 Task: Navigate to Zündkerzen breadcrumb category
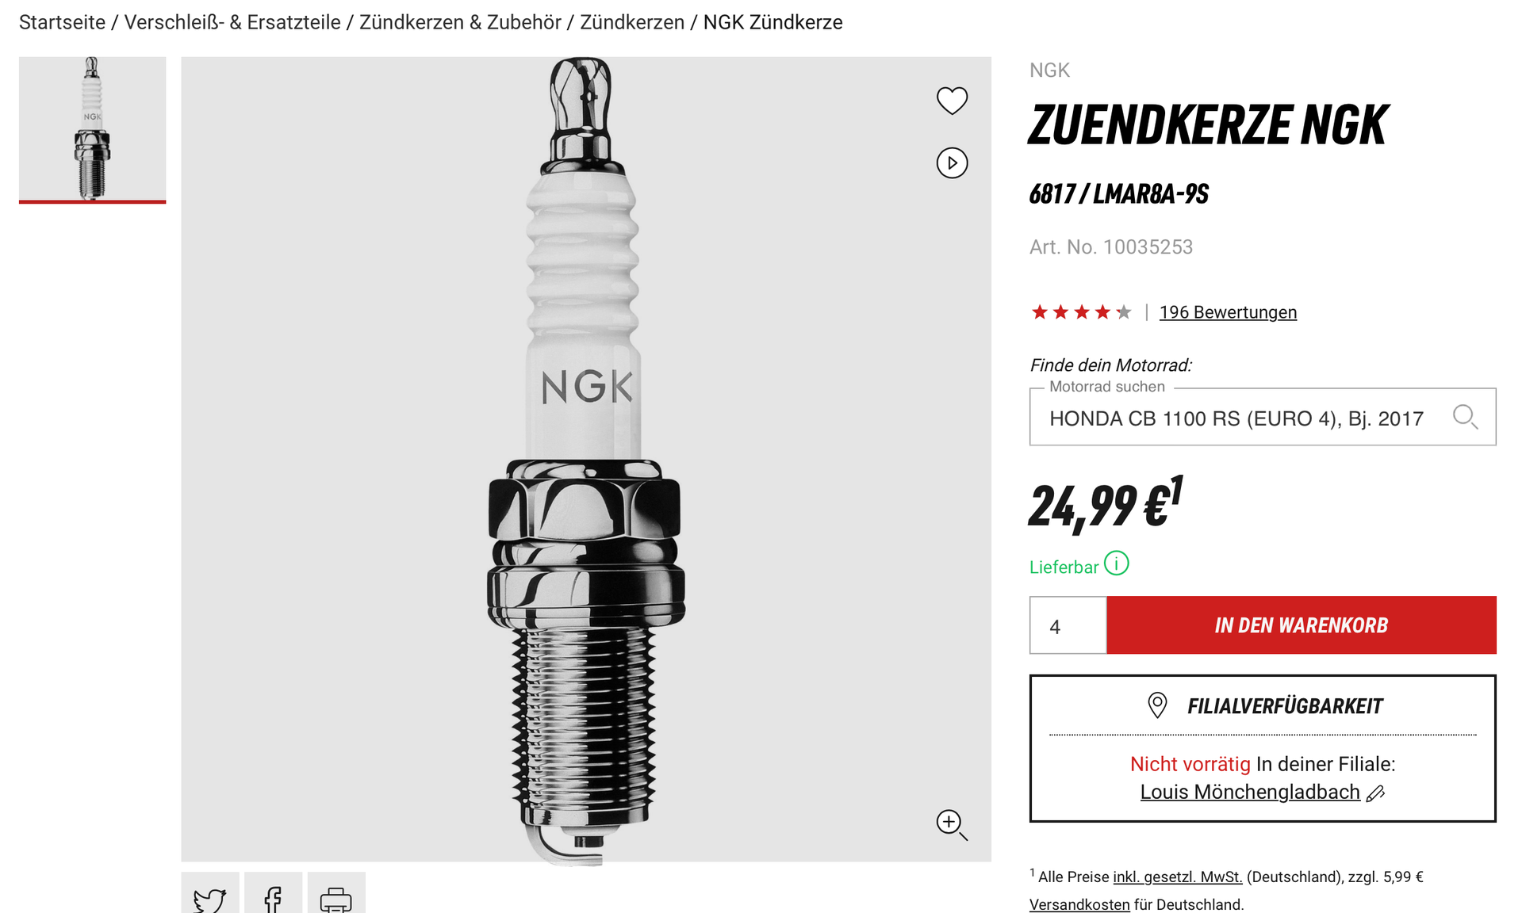632,22
